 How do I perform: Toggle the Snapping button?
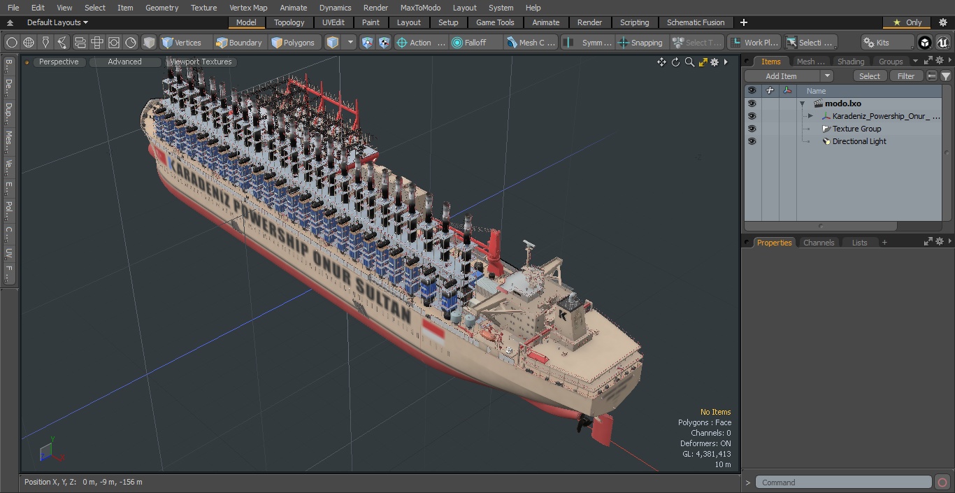[640, 43]
